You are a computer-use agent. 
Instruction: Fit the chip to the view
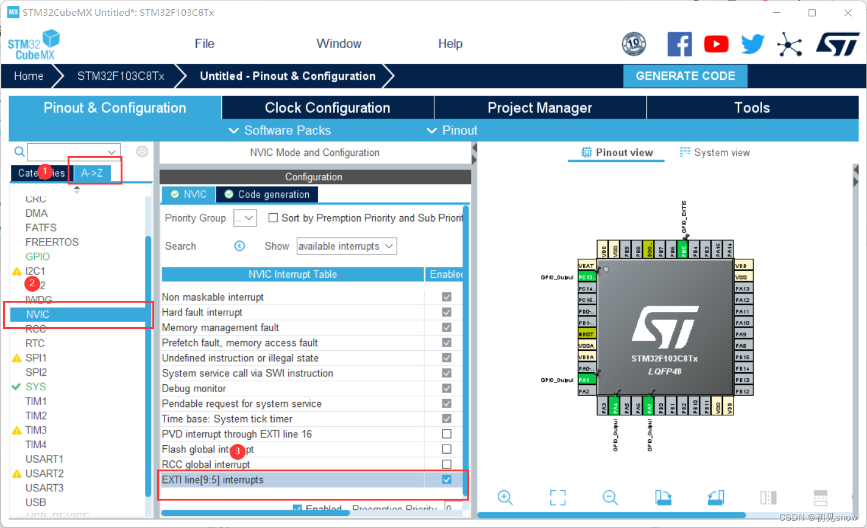coord(557,498)
